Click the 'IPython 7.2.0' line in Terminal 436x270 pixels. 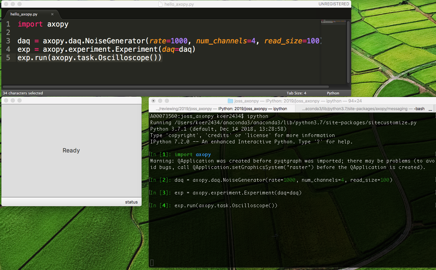click(x=251, y=142)
